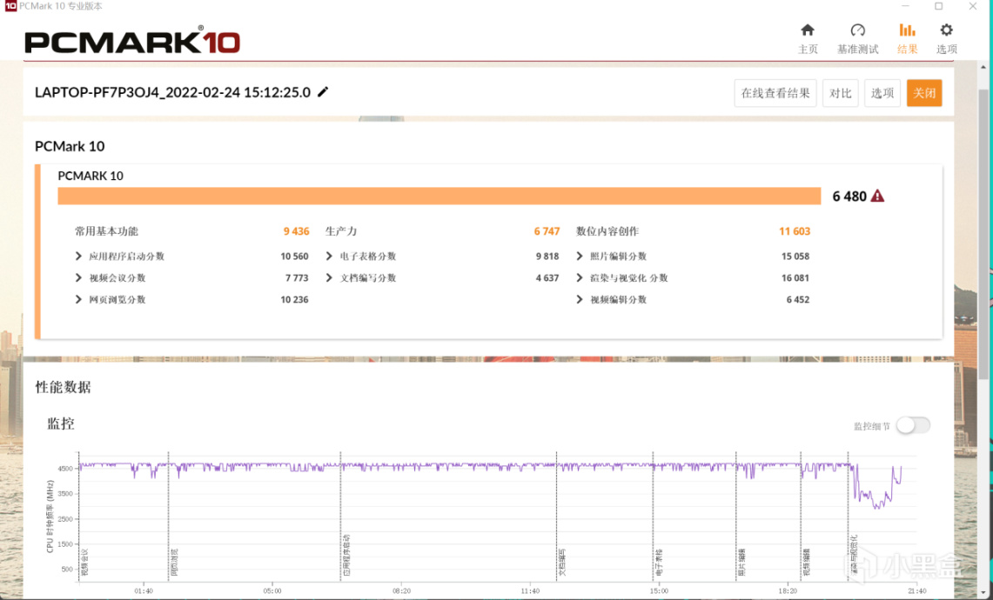Click the overall score 6 480
This screenshot has height=600, width=993.
click(x=849, y=197)
